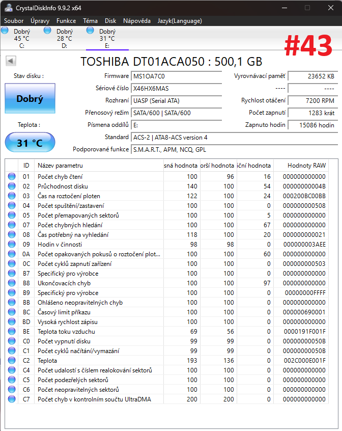This screenshot has height=431, width=342.
Task: Open the Soubor menu
Action: click(14, 21)
